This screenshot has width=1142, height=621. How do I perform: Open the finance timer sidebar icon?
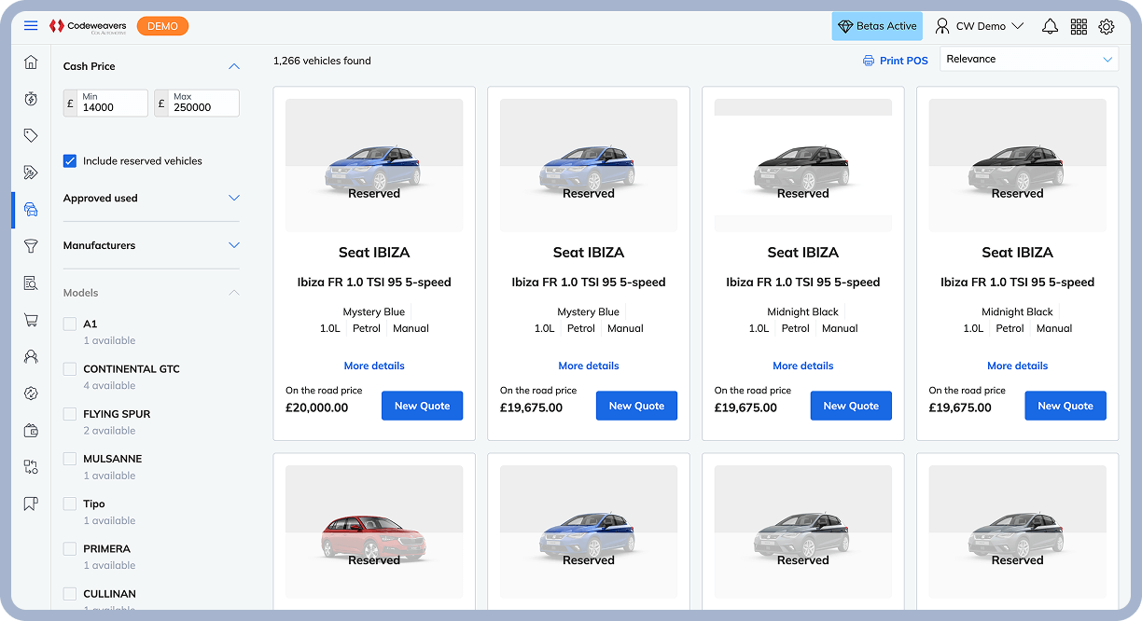tap(31, 99)
